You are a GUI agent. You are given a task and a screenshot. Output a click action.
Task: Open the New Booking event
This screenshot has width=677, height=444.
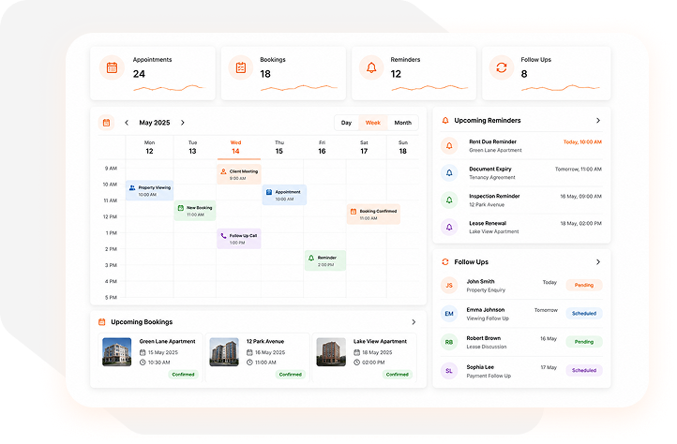195,211
